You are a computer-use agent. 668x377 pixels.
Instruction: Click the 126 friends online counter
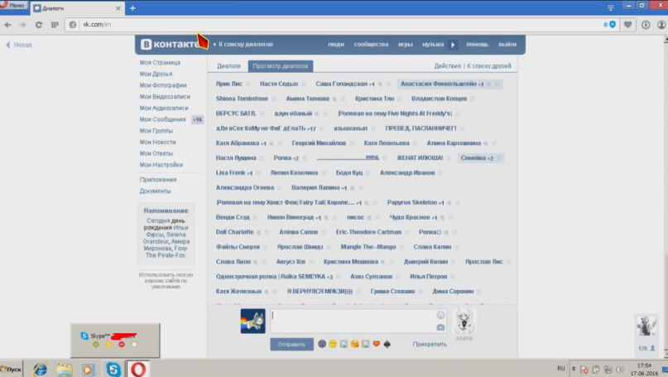point(646,349)
